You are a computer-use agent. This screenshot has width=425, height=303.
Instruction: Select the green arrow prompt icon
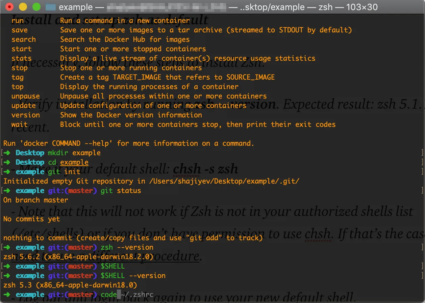(7, 153)
